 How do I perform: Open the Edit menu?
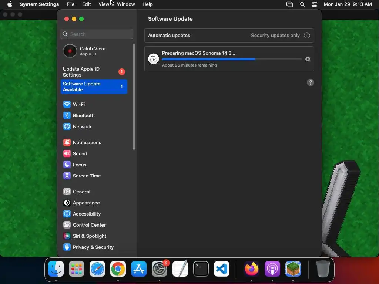(86, 4)
